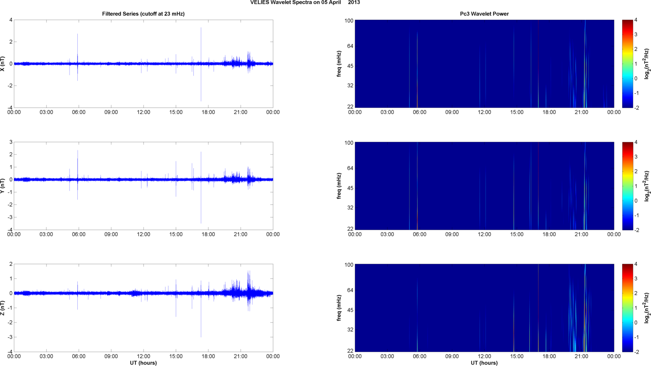Click the Y (nT) axis label
651x366 pixels.
3,186
